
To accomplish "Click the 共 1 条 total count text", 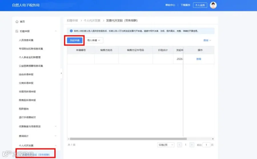I will point(71,145).
